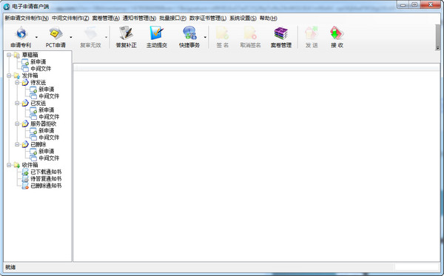Click the empty list header bar in the right pane
This screenshot has width=444, height=276.
tap(257, 67)
